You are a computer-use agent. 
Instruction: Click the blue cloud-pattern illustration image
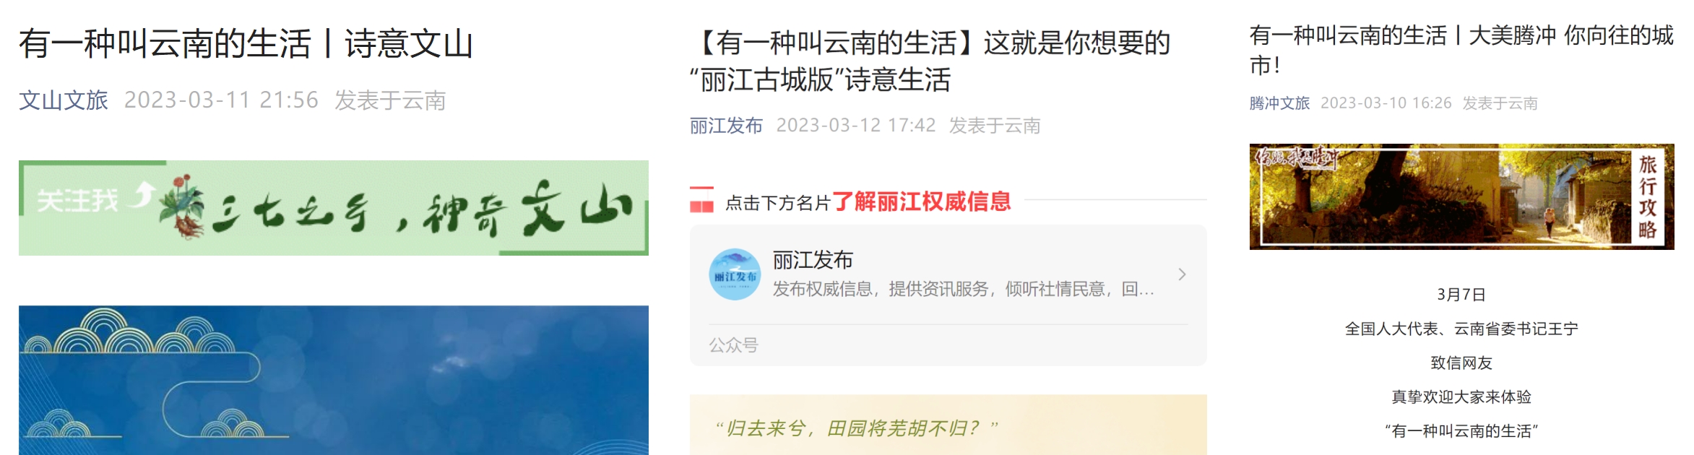334,380
